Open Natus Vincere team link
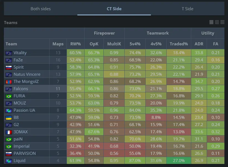 coord(27,74)
